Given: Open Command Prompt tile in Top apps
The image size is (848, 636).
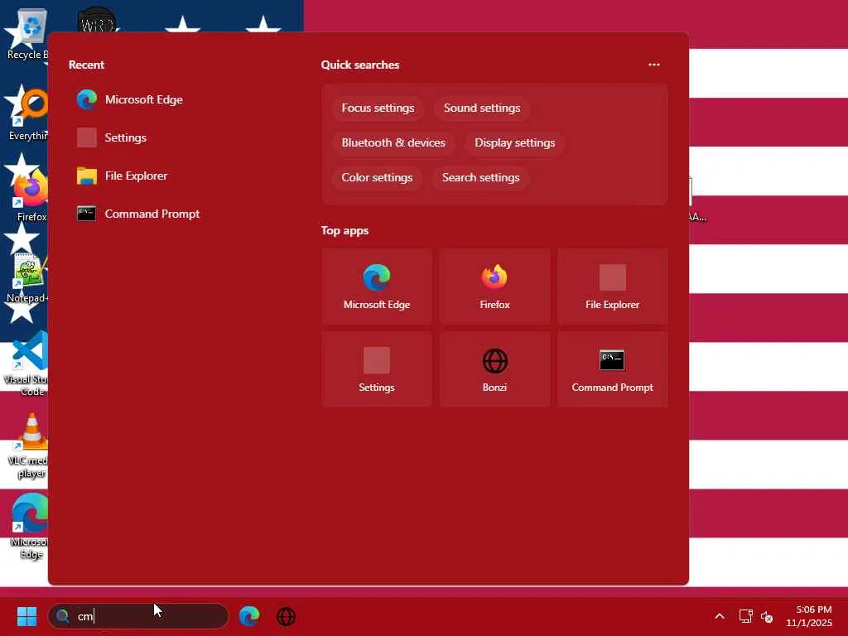Looking at the screenshot, I should pos(612,369).
